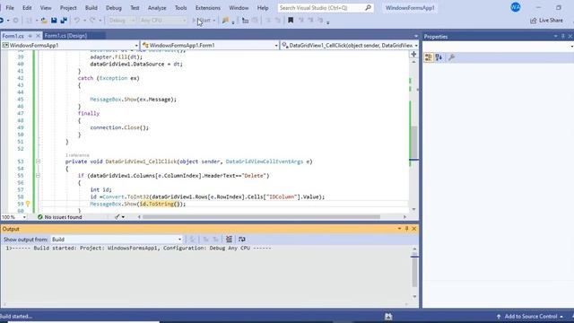Click the split editor icon above scrollbar
This screenshot has width=574, height=323.
click(413, 54)
